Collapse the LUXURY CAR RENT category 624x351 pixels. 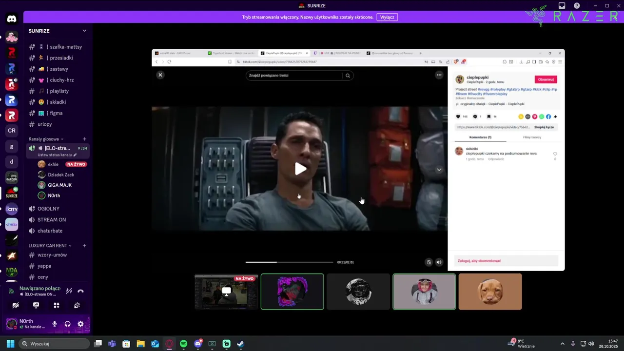(50, 246)
